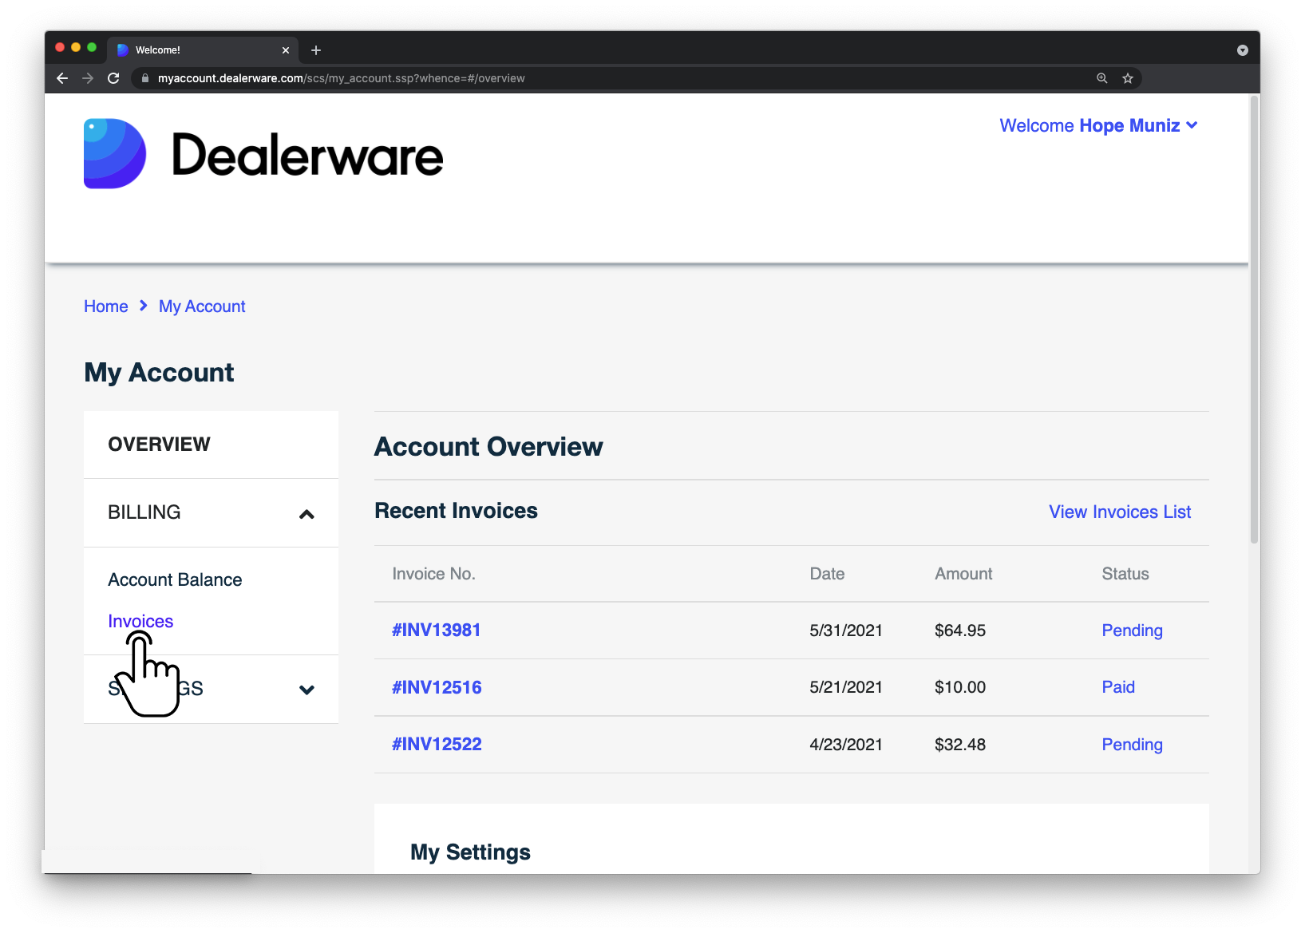Click the zoom magnifier icon in address bar
The height and width of the screenshot is (933, 1305).
coord(1101,78)
